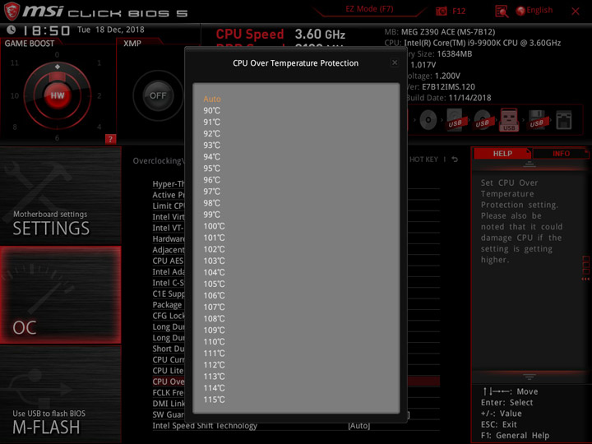This screenshot has width=592, height=444.
Task: Choose 114°C option
Action: pyautogui.click(x=214, y=388)
